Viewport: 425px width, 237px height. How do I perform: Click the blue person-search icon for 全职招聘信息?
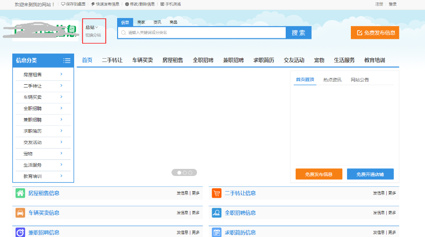tap(217, 213)
